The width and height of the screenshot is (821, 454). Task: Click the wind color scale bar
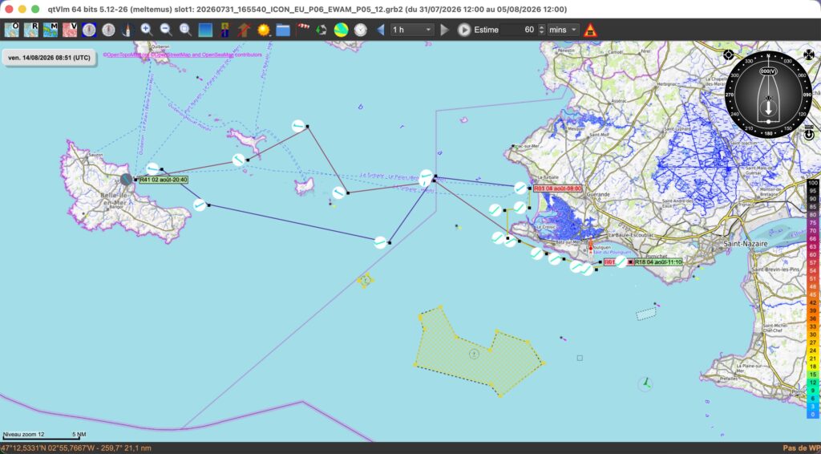point(813,299)
